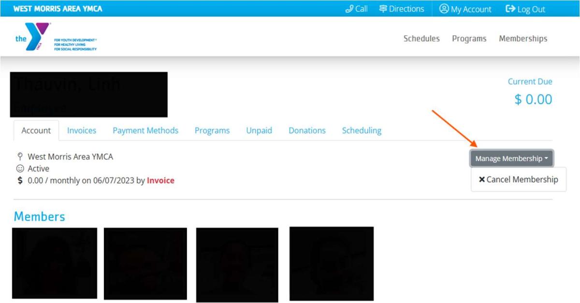Click the My Account user icon
The image size is (580, 303).
pyautogui.click(x=444, y=9)
